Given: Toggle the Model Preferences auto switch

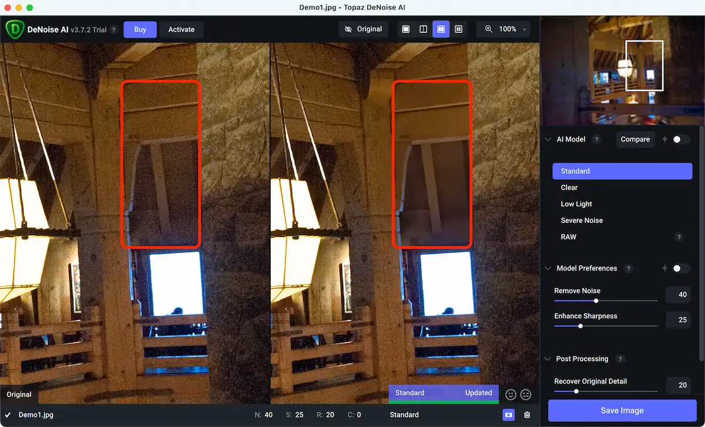Looking at the screenshot, I should (681, 269).
